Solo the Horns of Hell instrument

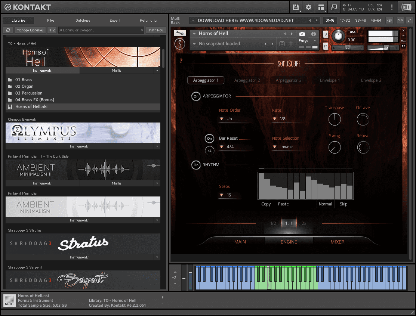coord(326,34)
